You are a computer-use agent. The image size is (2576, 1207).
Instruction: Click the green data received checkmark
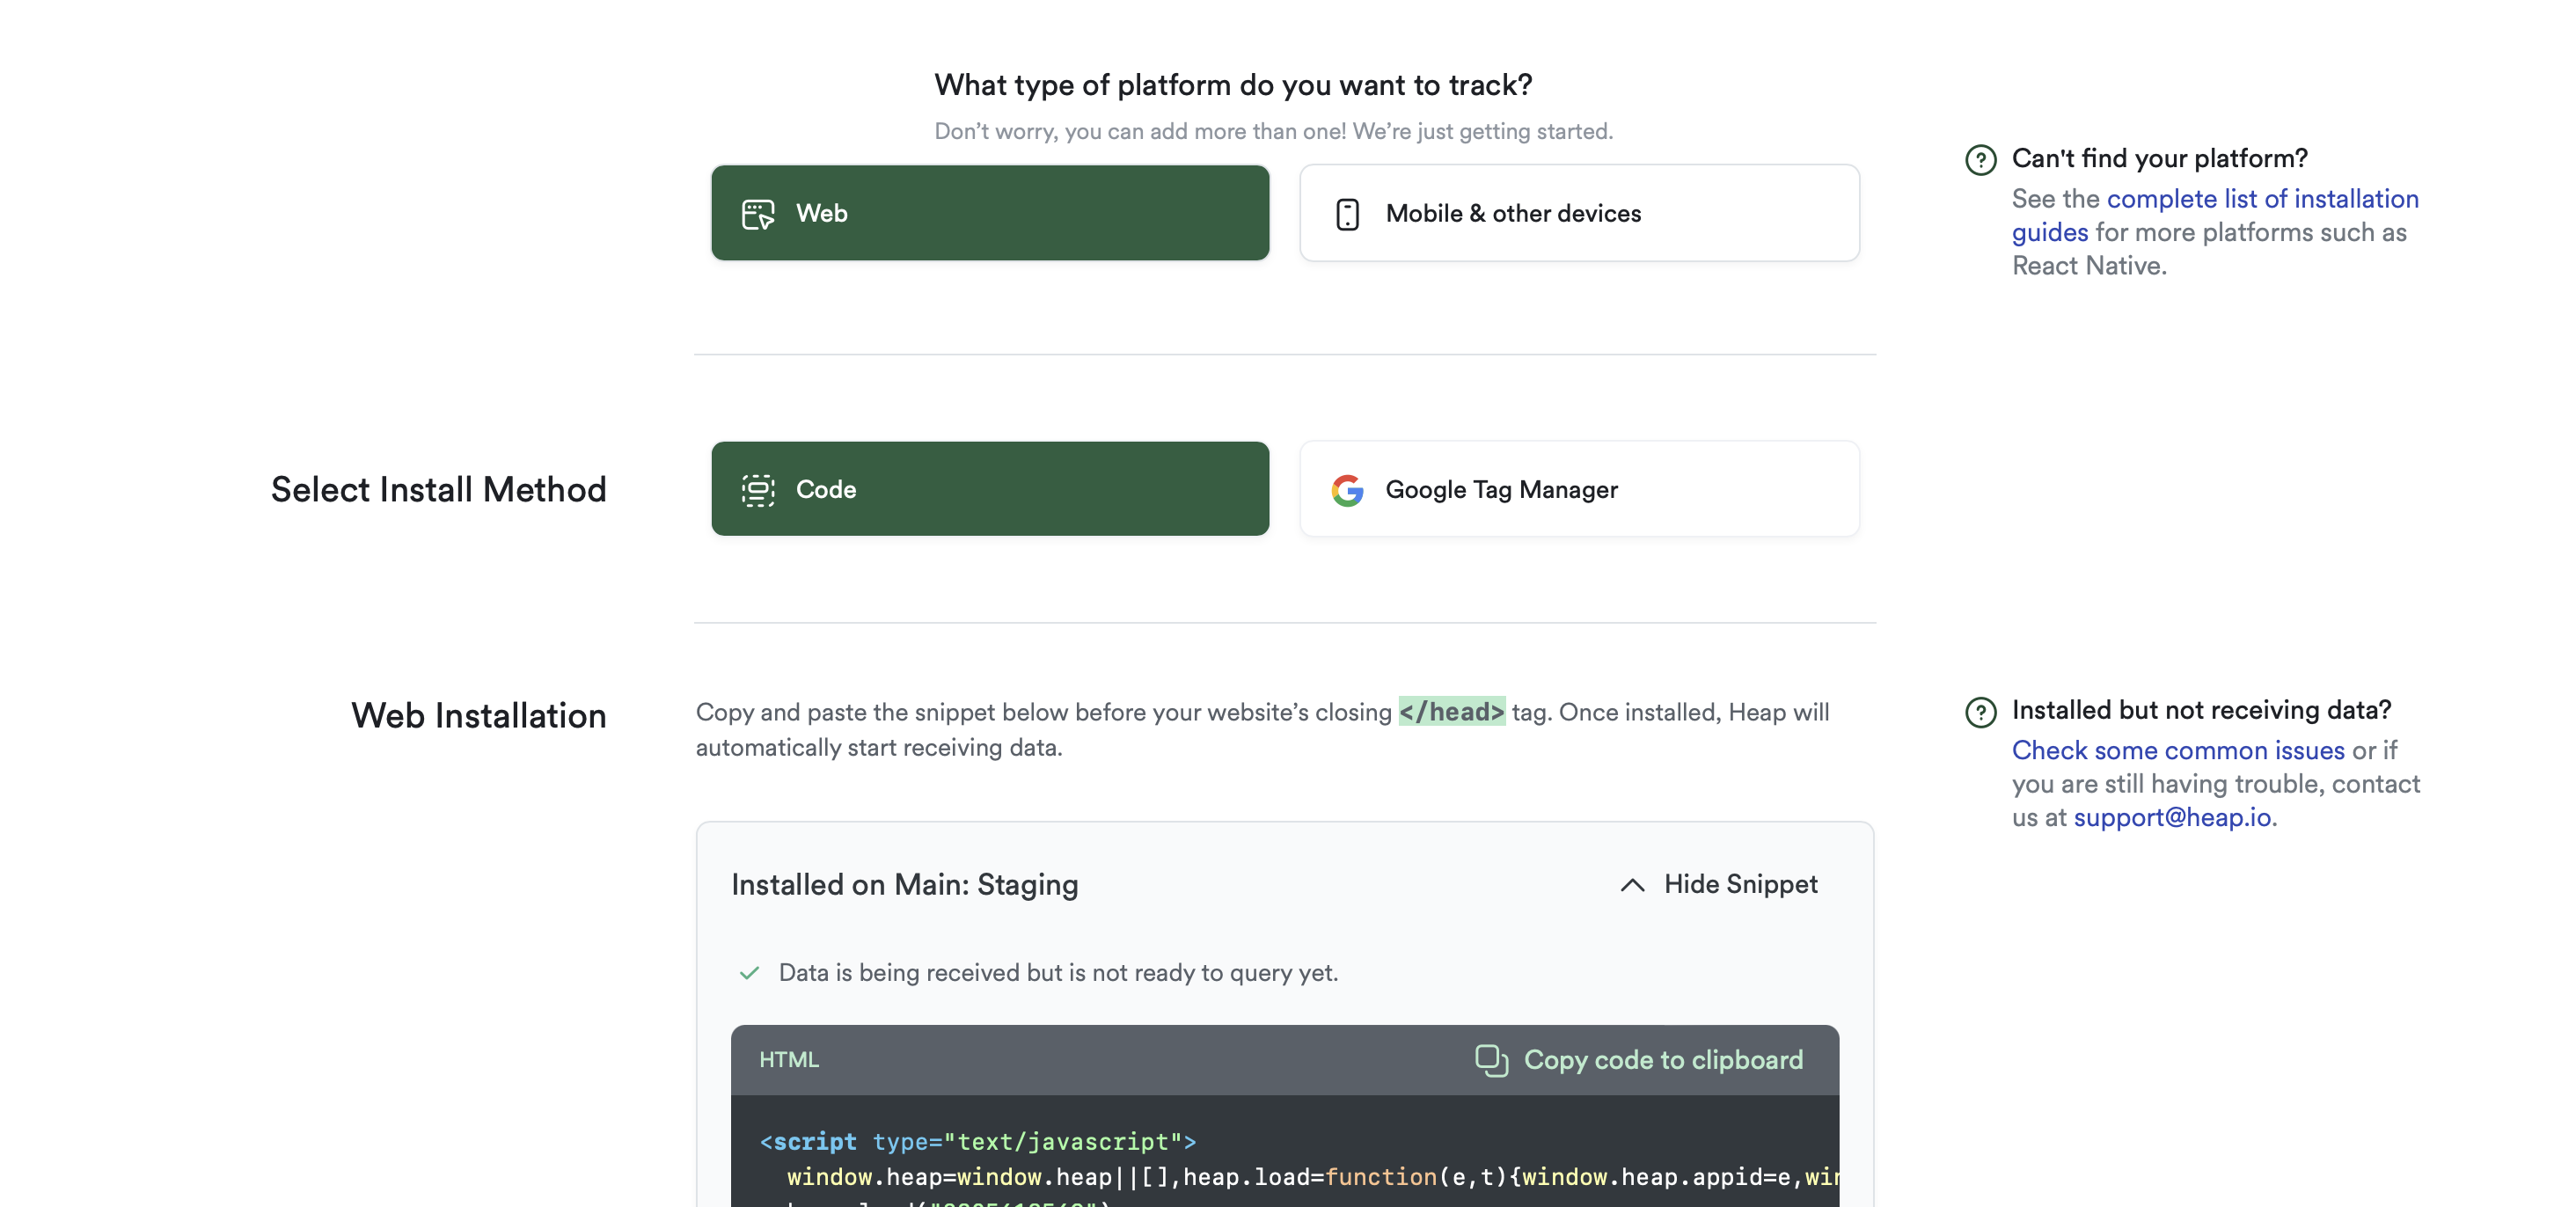coord(749,973)
